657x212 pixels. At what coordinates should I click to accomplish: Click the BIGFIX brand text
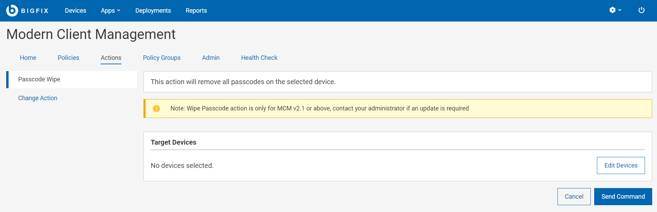[x=35, y=11]
